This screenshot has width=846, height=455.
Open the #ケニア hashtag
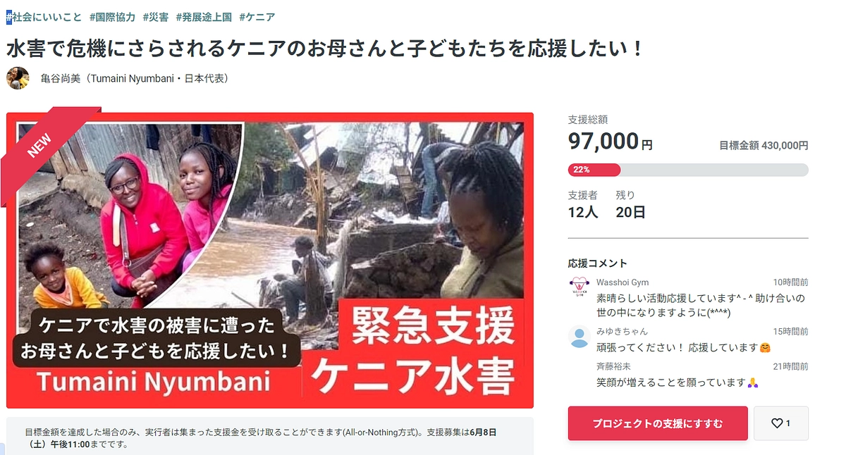(257, 17)
